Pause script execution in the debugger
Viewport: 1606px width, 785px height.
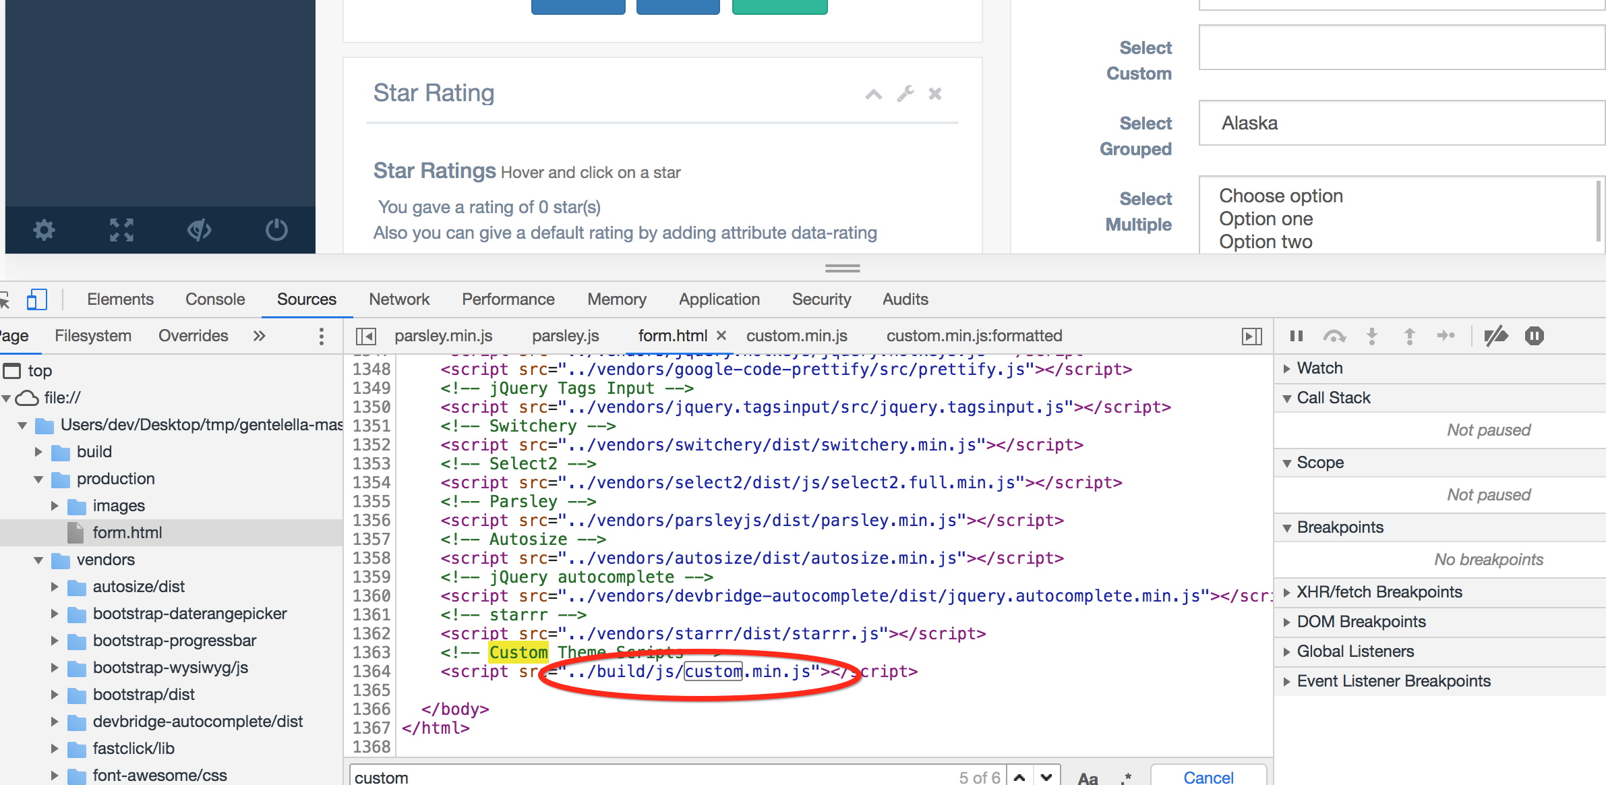pyautogui.click(x=1297, y=335)
